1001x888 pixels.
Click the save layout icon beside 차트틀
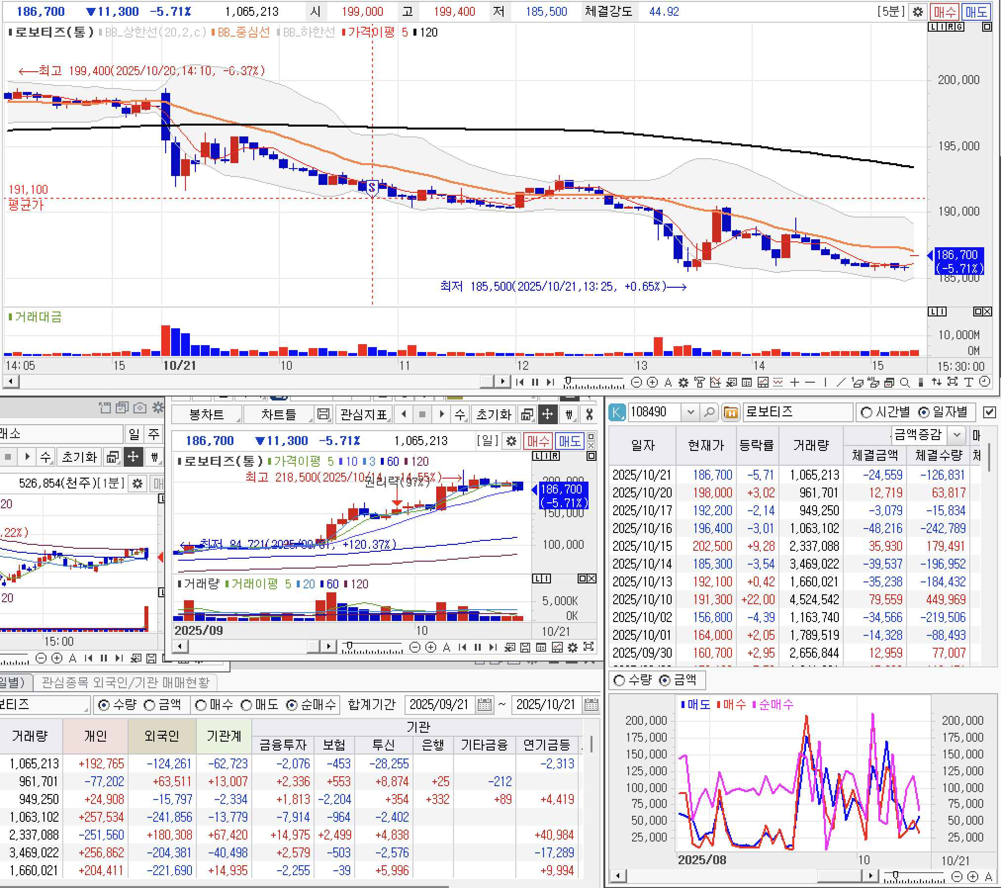click(323, 414)
